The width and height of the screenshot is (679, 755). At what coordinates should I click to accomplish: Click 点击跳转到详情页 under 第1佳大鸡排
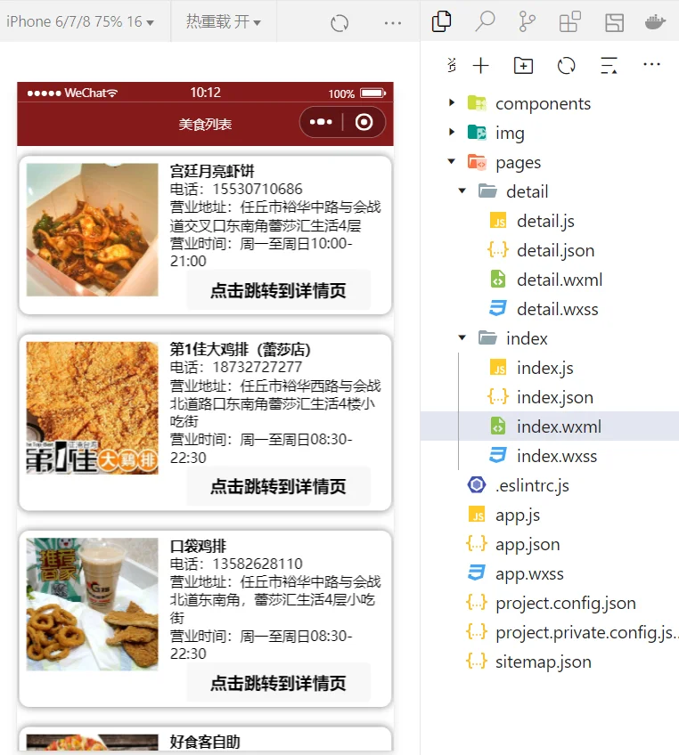279,486
